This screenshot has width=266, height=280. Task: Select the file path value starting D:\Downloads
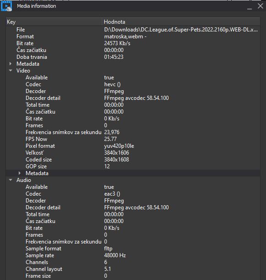tap(181, 30)
